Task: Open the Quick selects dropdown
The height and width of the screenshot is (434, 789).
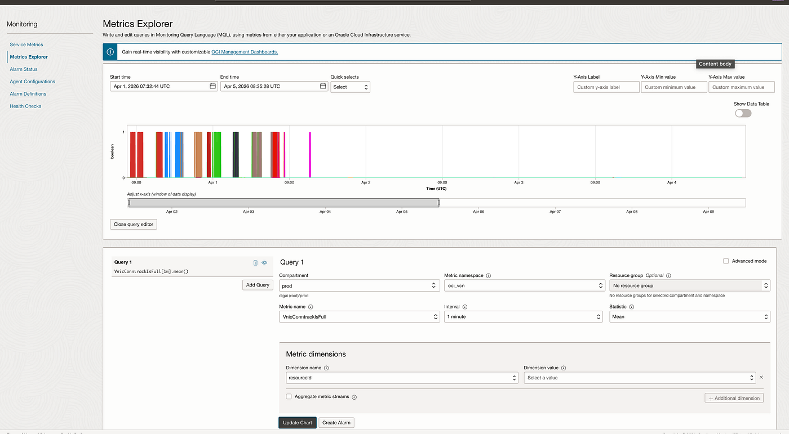Action: 351,87
